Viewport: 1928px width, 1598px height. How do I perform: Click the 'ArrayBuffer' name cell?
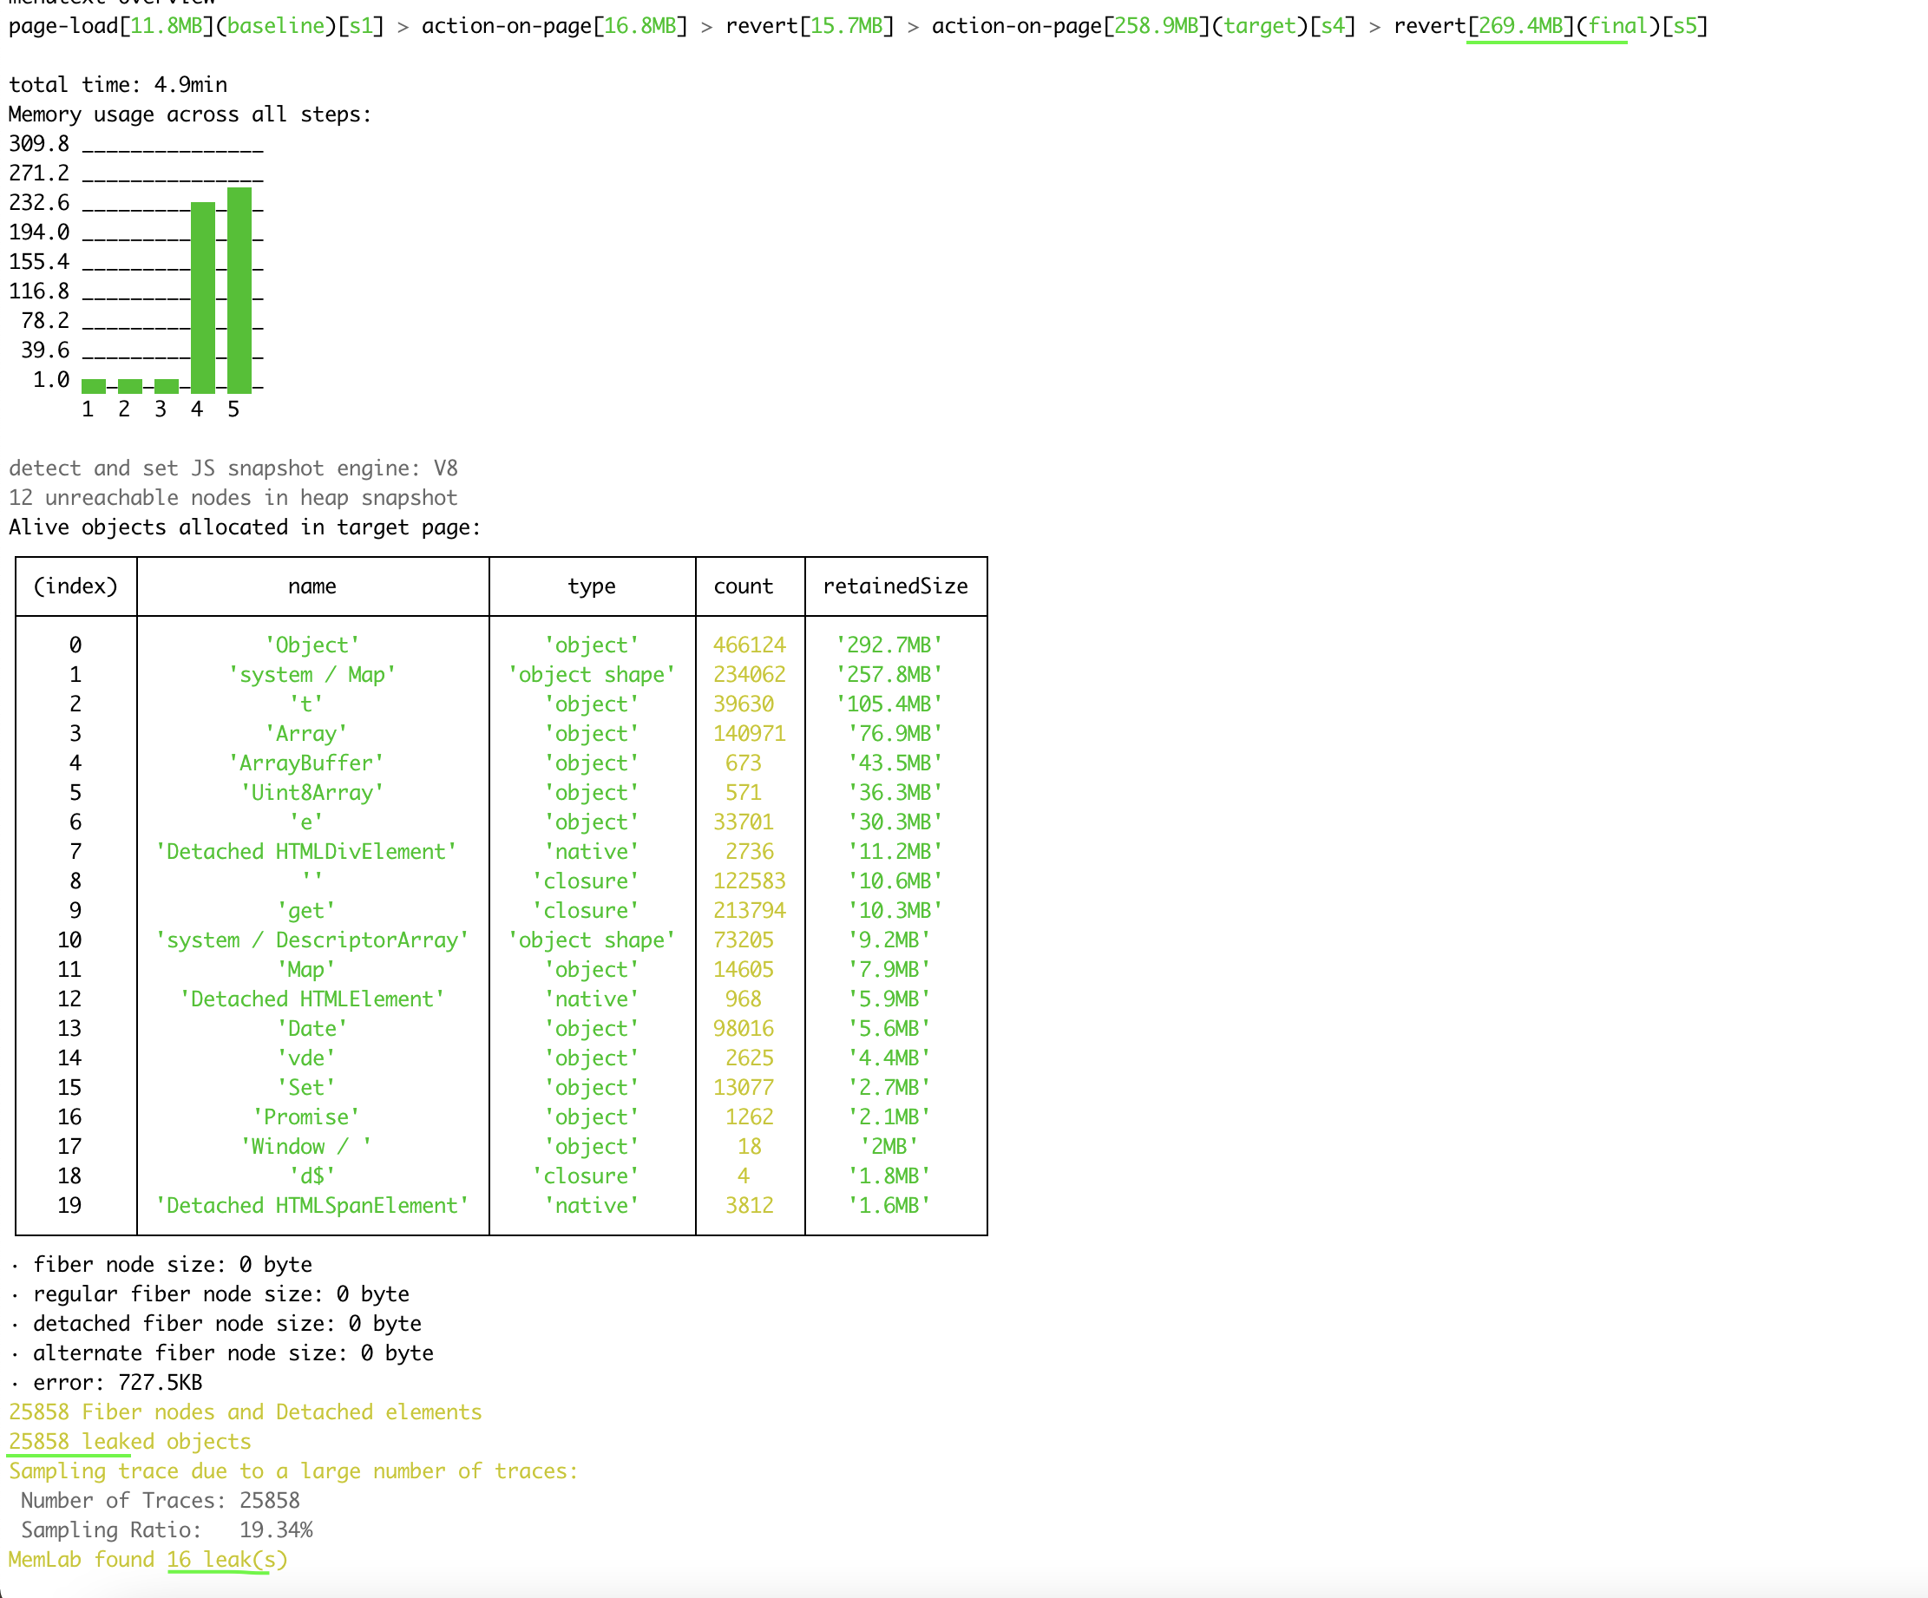tap(306, 763)
